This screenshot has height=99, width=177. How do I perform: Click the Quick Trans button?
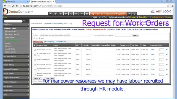click(x=49, y=78)
